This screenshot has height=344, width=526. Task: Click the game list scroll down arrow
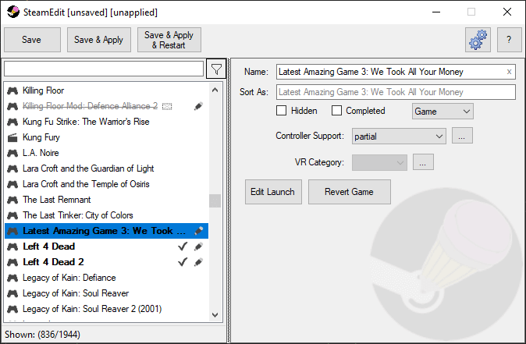[x=215, y=315]
